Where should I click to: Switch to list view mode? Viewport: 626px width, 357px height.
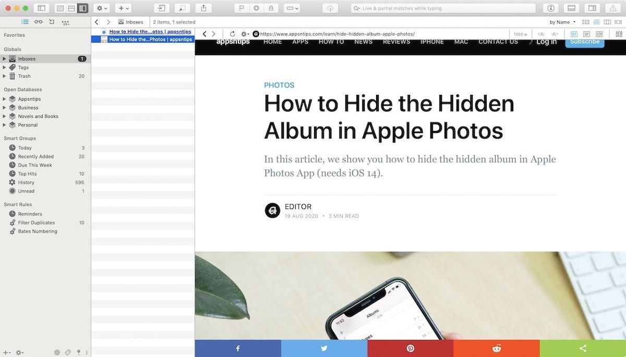point(596,22)
